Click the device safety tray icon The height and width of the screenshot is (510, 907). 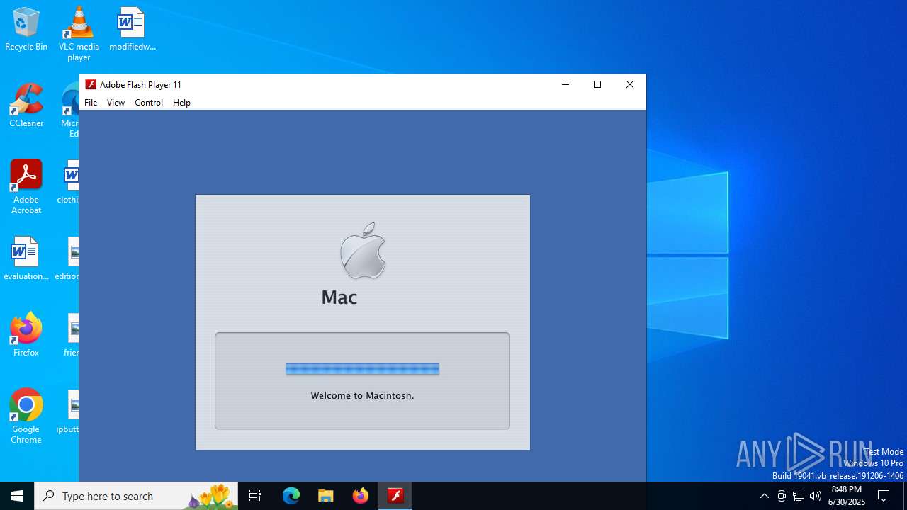(782, 496)
